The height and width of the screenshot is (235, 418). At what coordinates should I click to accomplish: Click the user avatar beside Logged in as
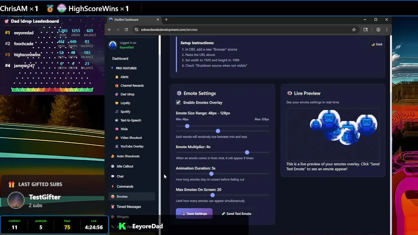coord(113,45)
